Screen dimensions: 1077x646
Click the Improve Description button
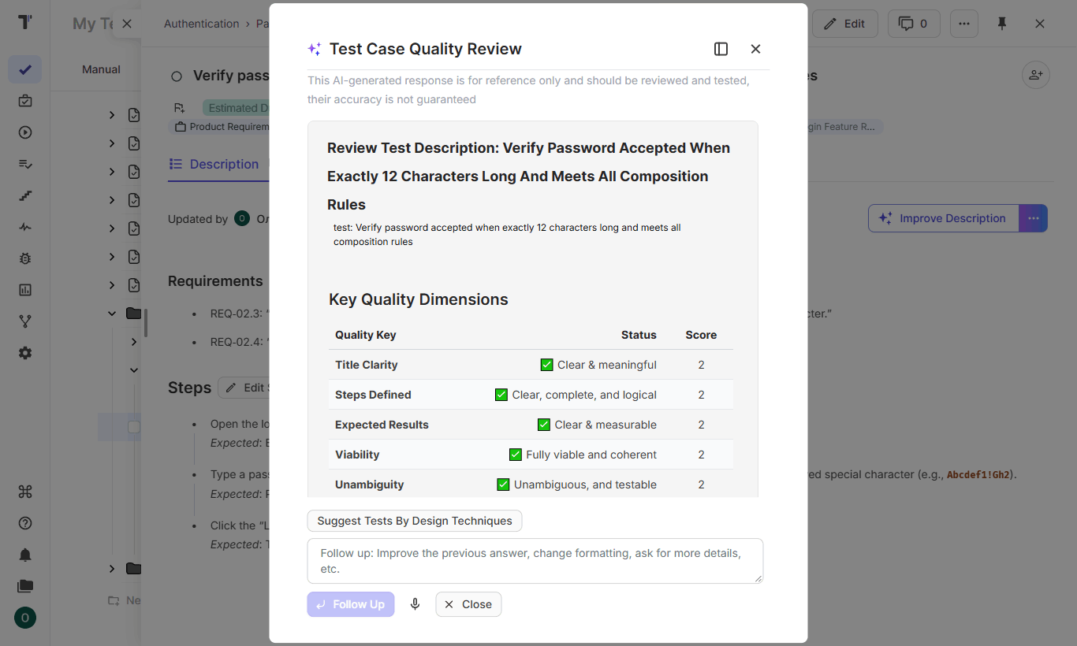click(944, 218)
